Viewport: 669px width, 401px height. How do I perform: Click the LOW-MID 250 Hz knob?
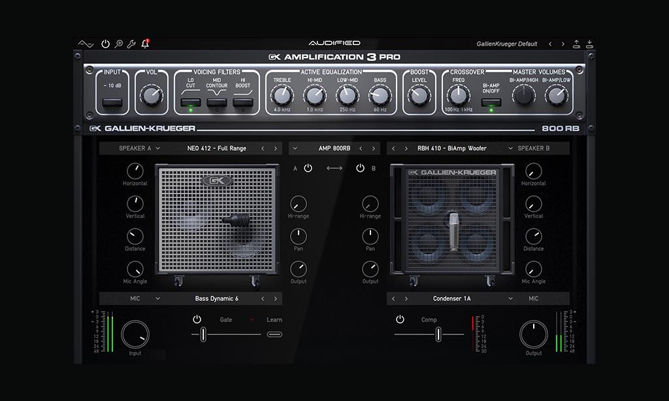(x=348, y=95)
